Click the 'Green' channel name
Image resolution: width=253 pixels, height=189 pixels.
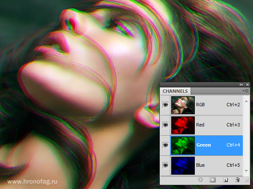click(204, 145)
